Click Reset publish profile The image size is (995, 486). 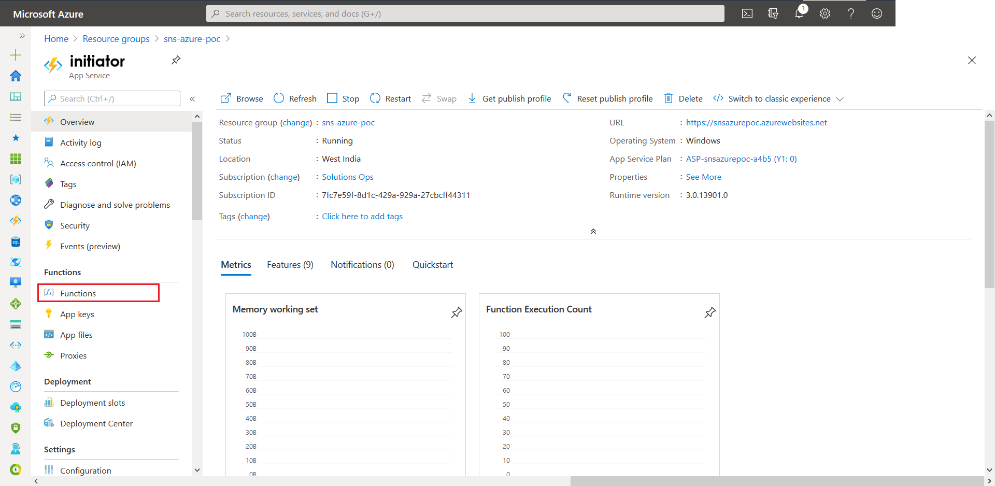pyautogui.click(x=607, y=98)
